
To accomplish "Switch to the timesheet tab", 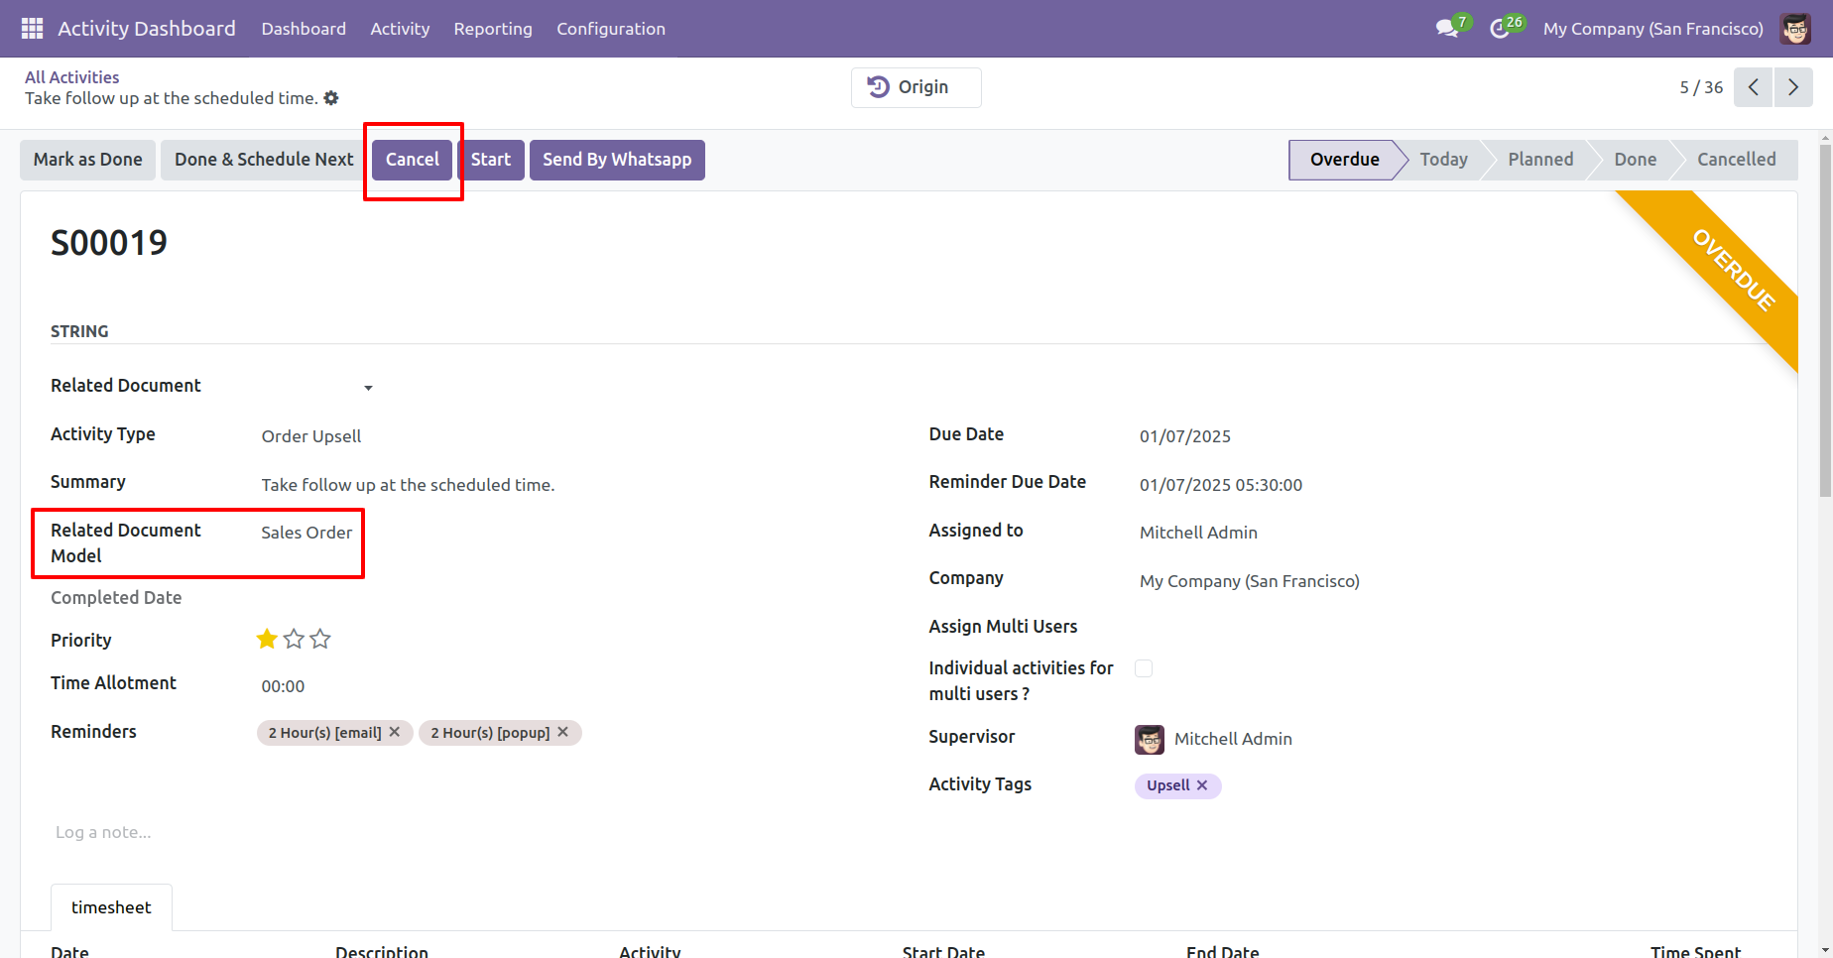I will 111,907.
